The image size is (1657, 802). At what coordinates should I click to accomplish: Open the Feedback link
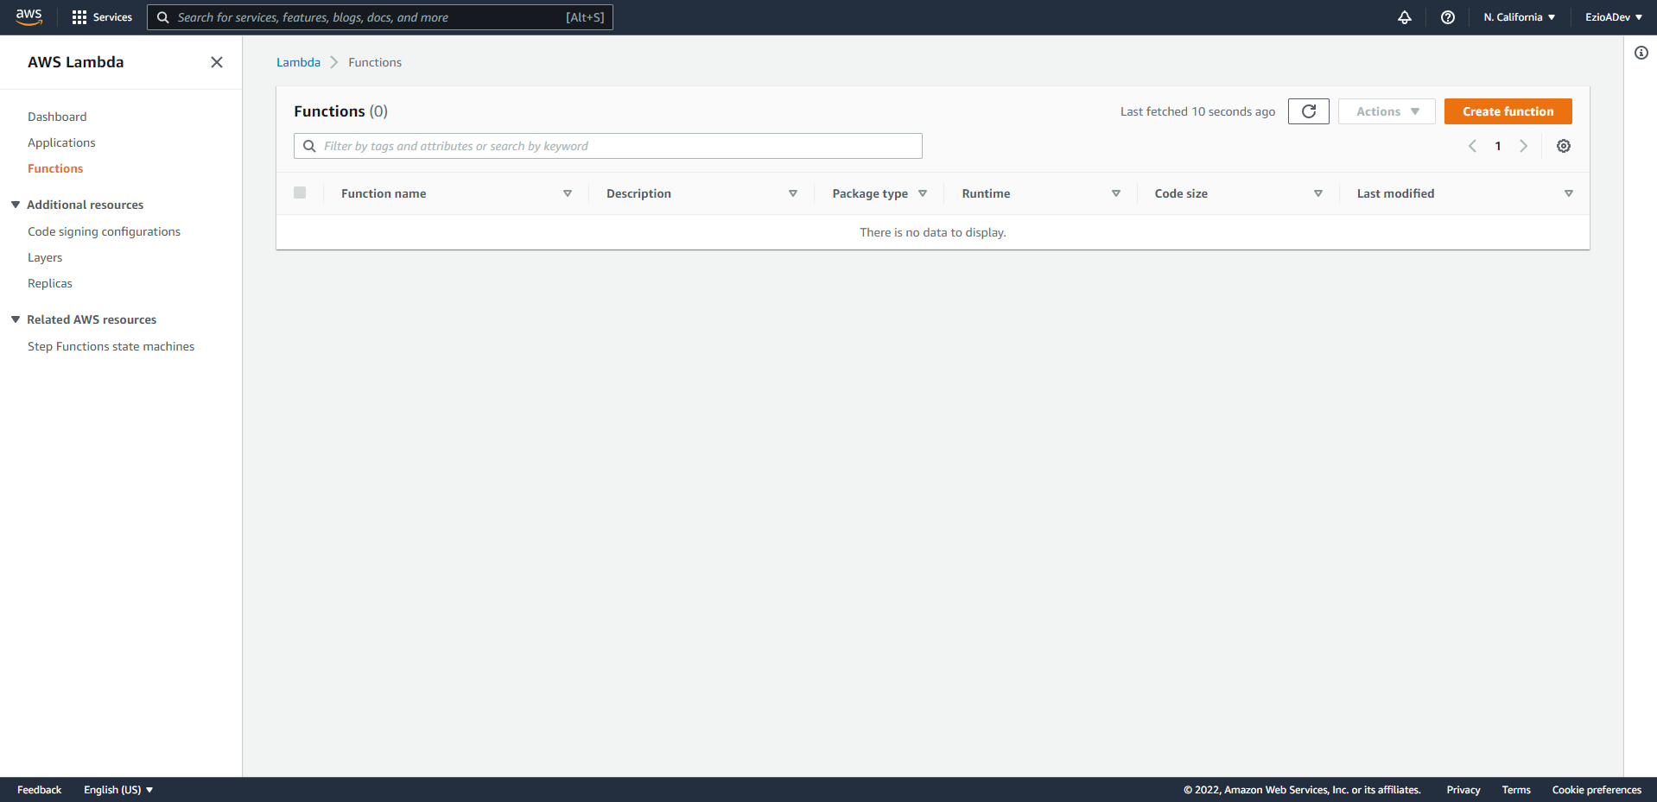coord(39,790)
